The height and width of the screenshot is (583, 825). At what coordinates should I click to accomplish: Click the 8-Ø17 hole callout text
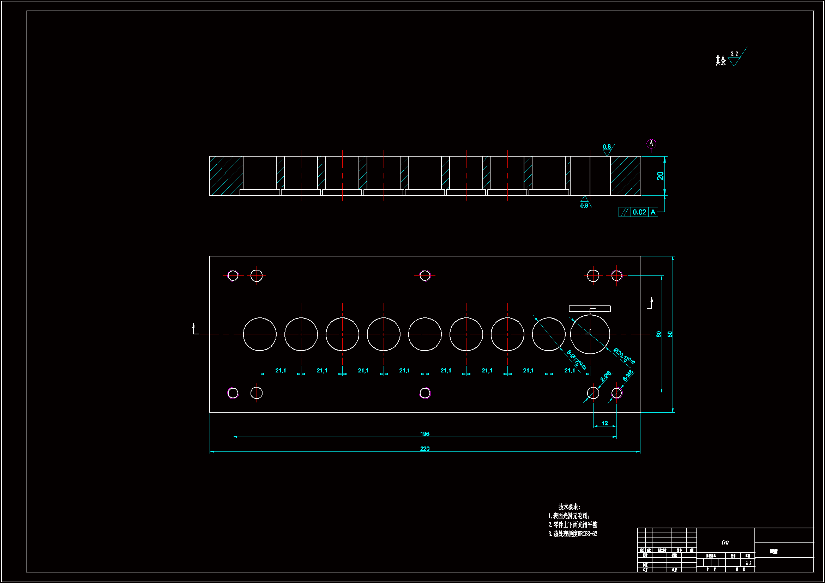tap(576, 360)
